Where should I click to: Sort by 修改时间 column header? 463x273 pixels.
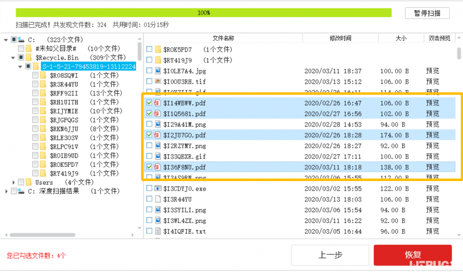click(x=340, y=38)
